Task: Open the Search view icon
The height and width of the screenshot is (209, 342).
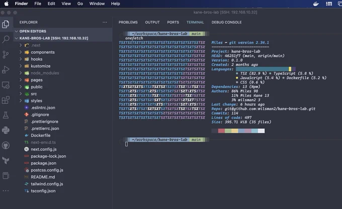Action: click(6, 39)
